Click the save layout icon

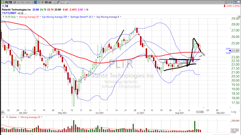coord(239,2)
